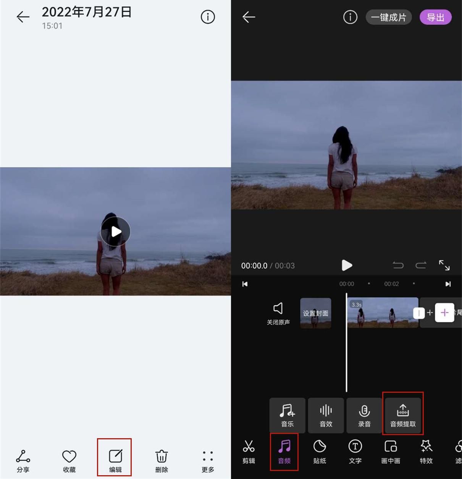462x479 pixels.
Task: Select the 音频 audio tab
Action: (284, 452)
